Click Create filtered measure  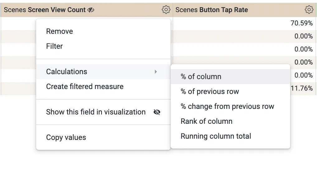point(85,87)
